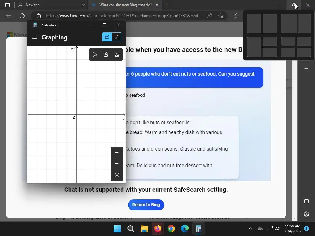
Task: Choose two equal halves right snap zone
Action: tap(270, 24)
